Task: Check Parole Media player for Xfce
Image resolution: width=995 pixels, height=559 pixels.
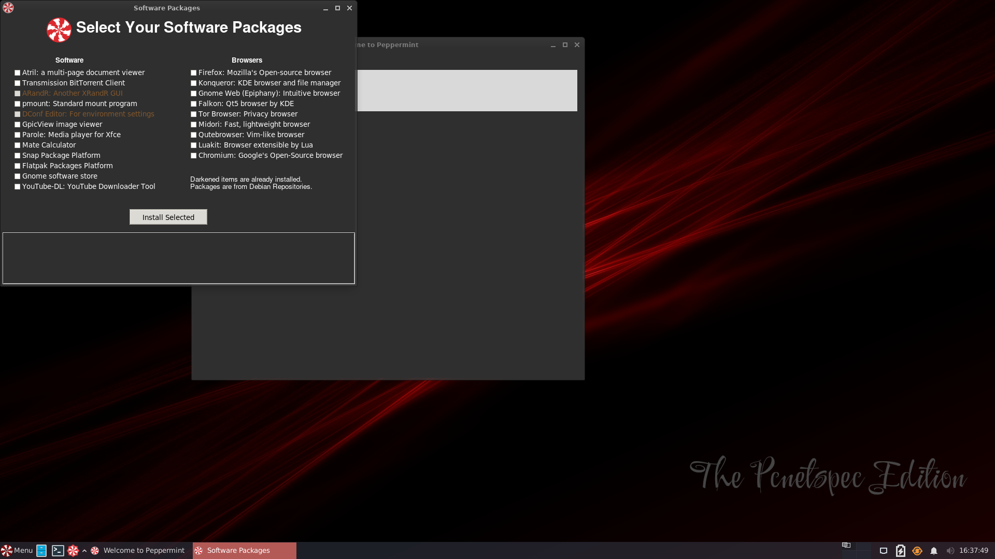Action: point(18,135)
